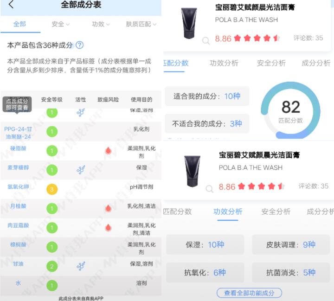Image resolution: width=334 pixels, height=301 pixels.
Task: Open ingredient link 肉豆蔻酸
Action: (x=18, y=225)
